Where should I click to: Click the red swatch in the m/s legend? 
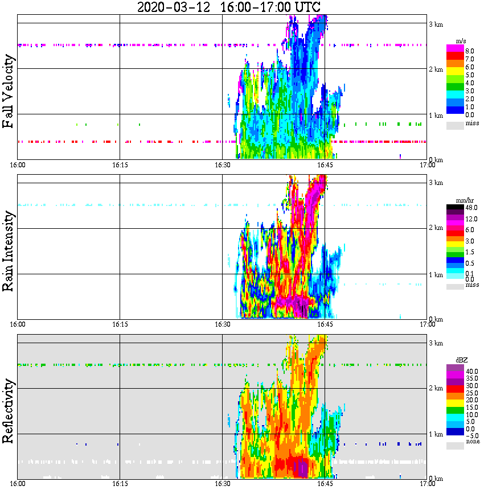455,56
